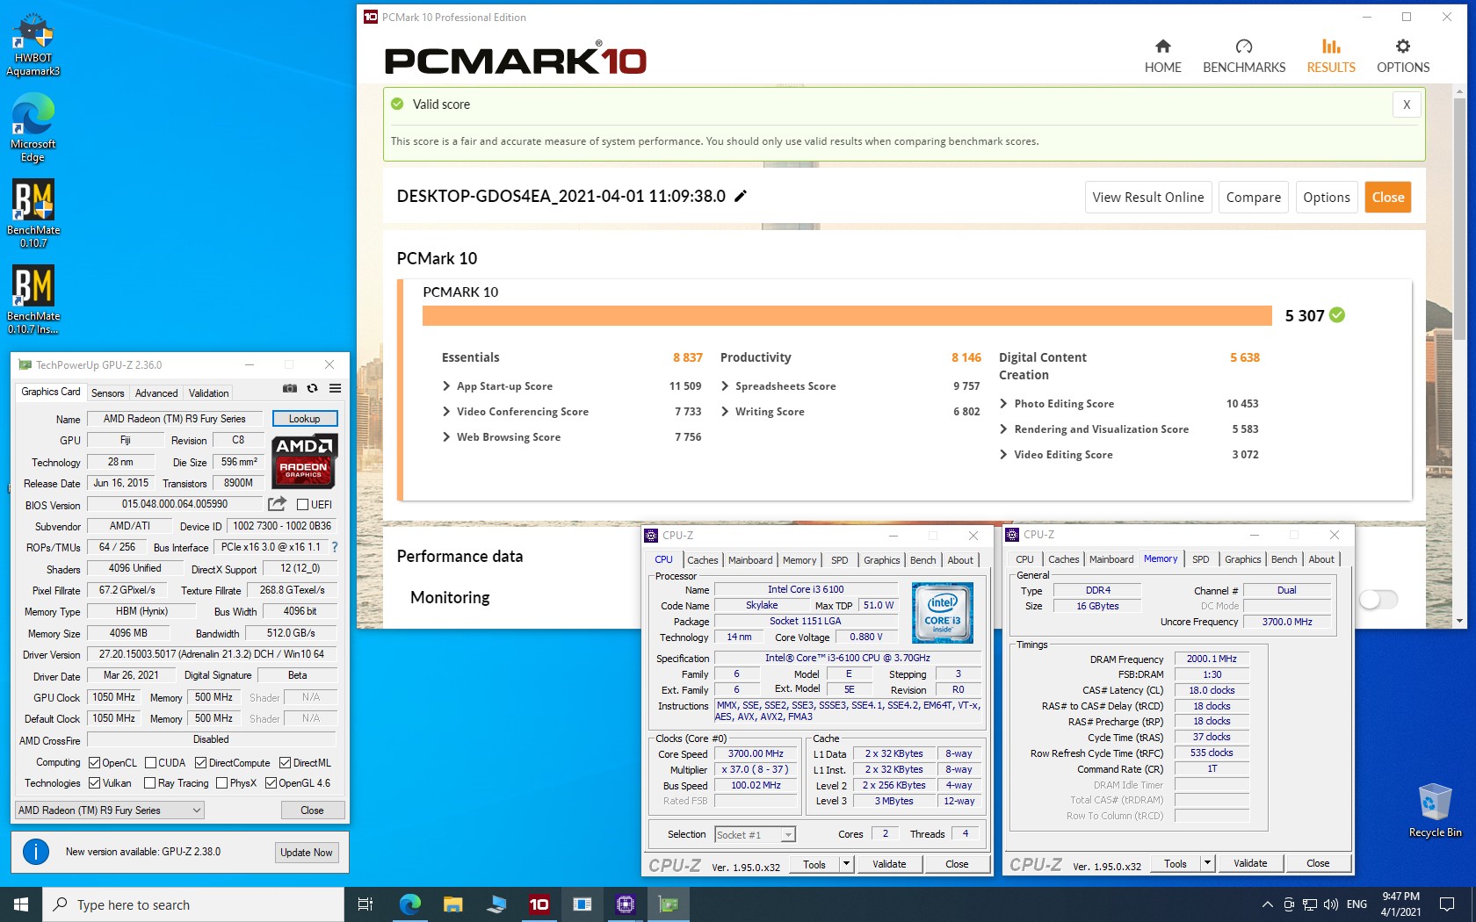The image size is (1476, 922).
Task: Expand Web Browsing Score details
Action: pos(446,437)
